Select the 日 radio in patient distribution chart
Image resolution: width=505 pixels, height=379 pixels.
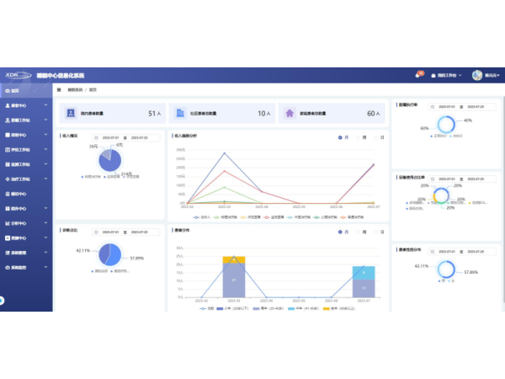pos(375,230)
